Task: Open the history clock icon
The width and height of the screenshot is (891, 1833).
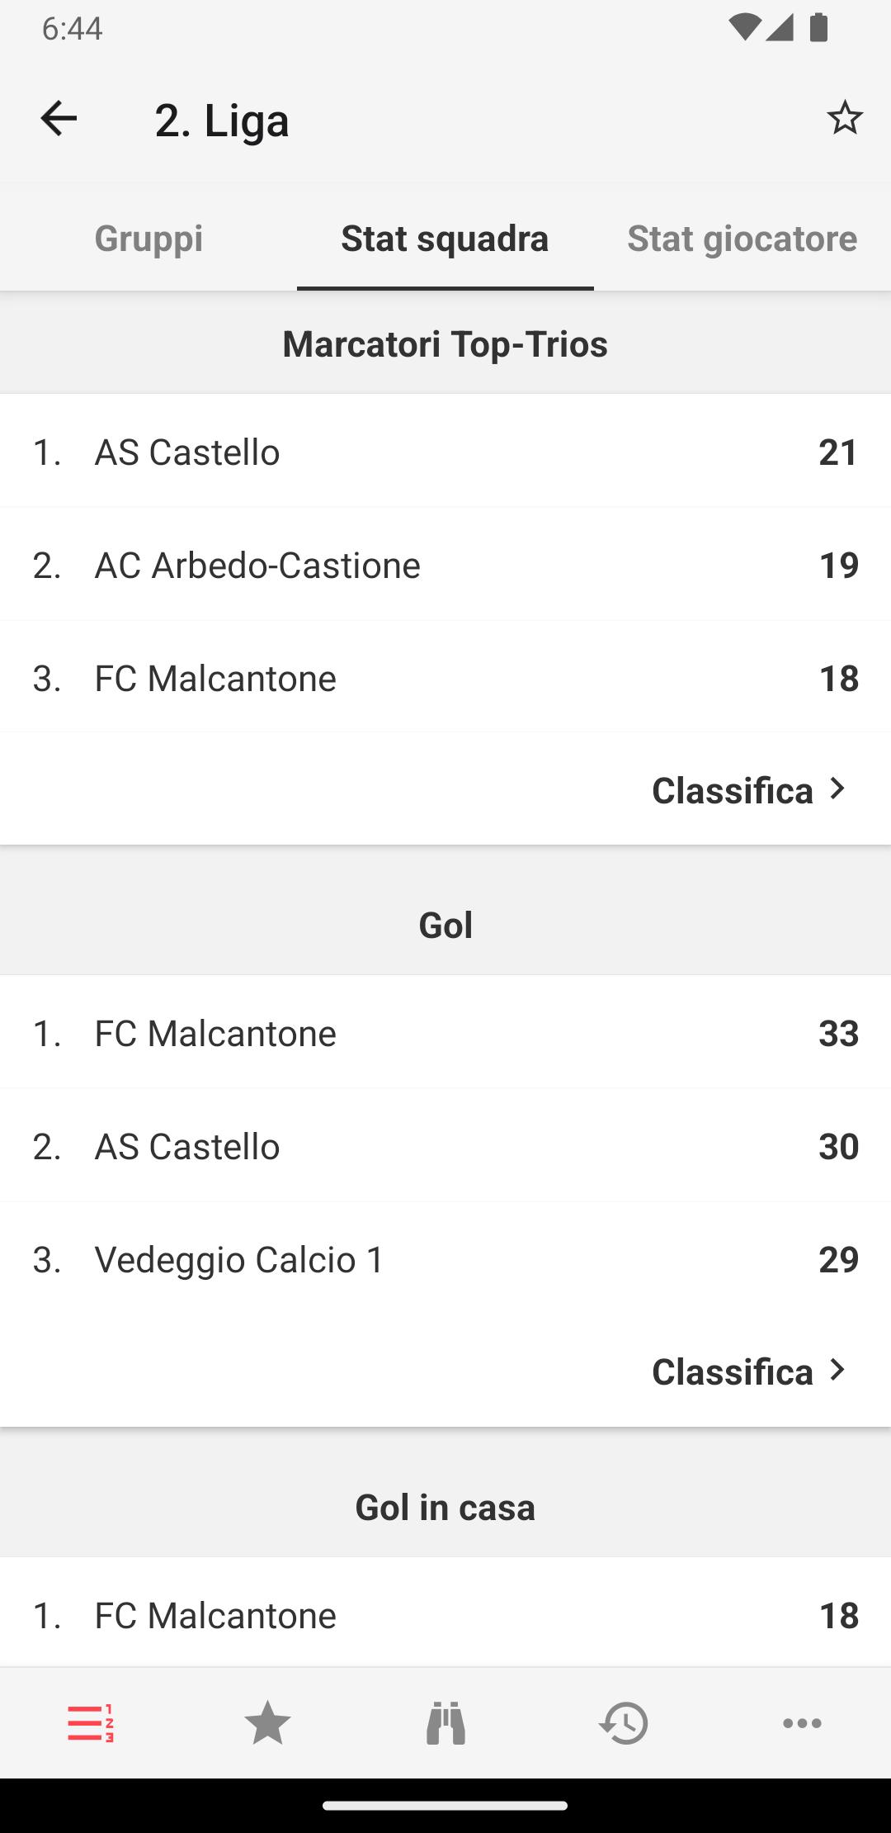Action: [624, 1723]
